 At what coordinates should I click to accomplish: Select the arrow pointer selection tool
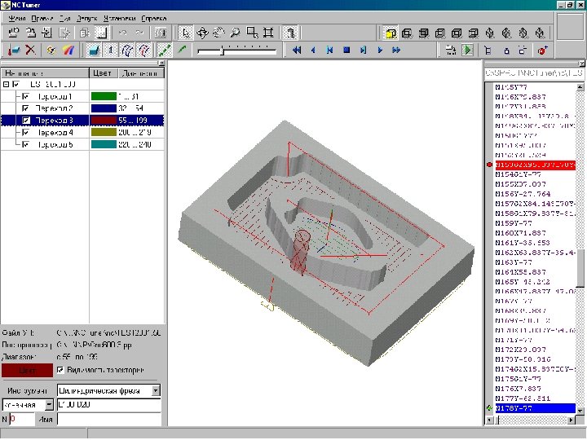(x=185, y=33)
